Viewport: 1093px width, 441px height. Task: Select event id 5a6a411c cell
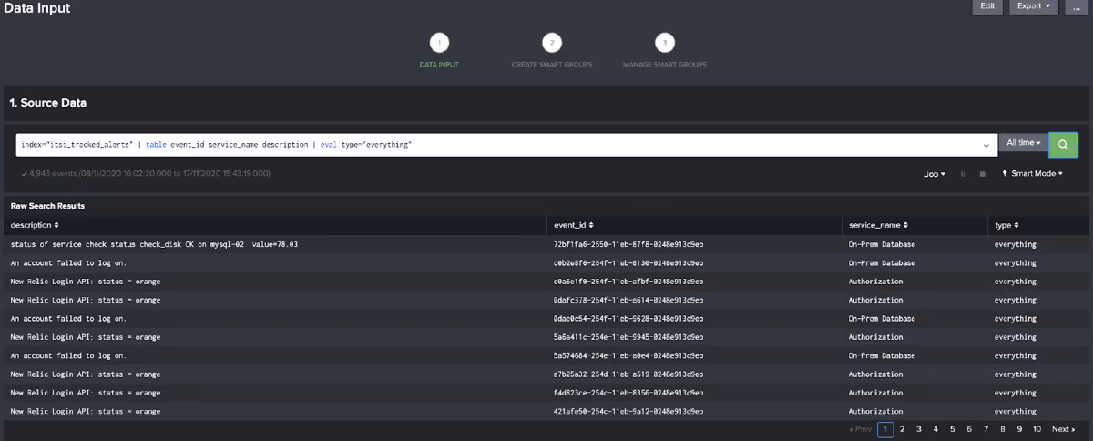coord(628,337)
